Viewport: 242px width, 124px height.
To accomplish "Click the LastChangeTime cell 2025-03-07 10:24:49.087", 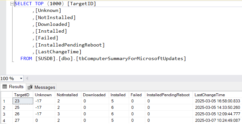I will [x=217, y=120].
